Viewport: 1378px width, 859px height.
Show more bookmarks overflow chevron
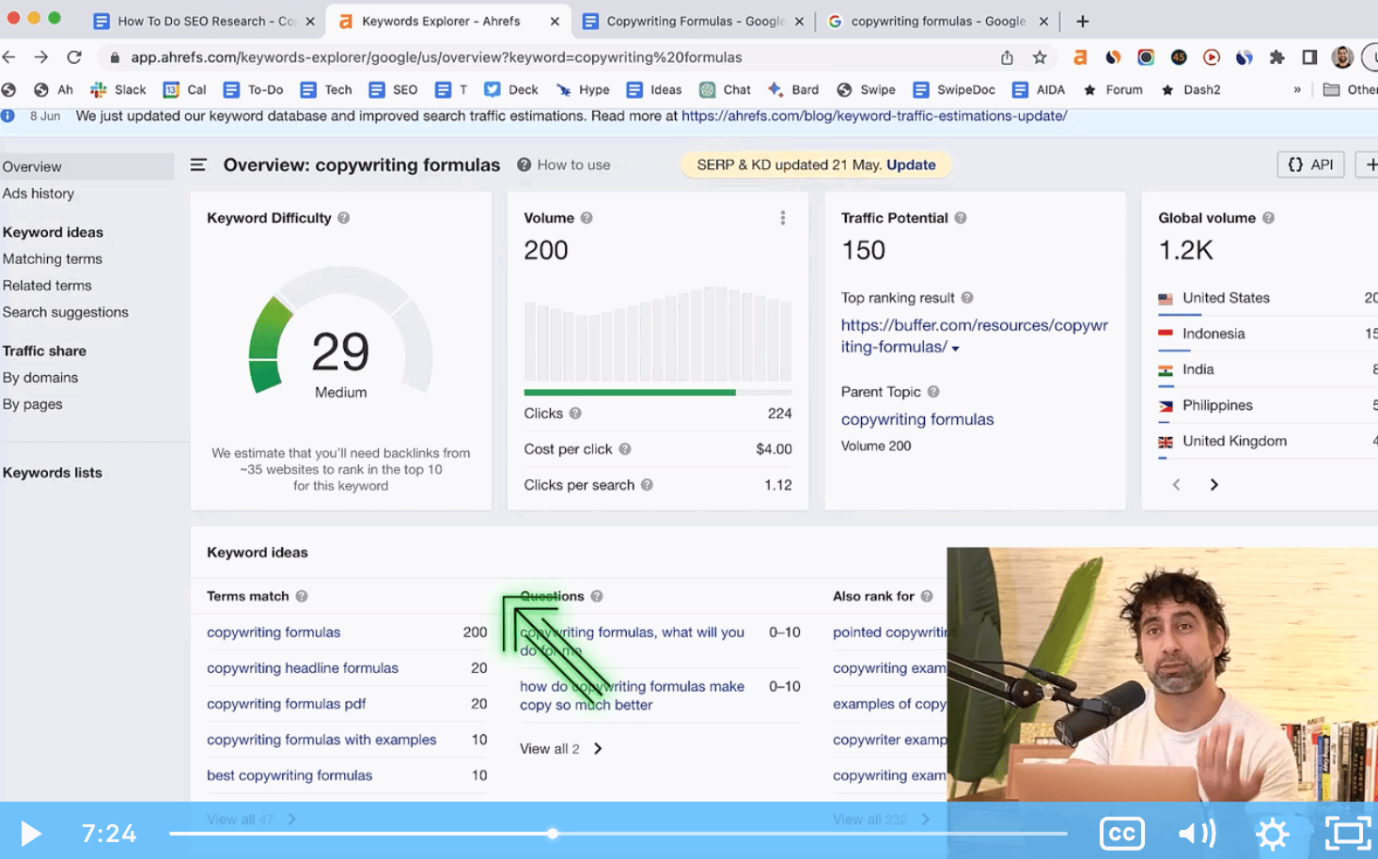[1297, 90]
